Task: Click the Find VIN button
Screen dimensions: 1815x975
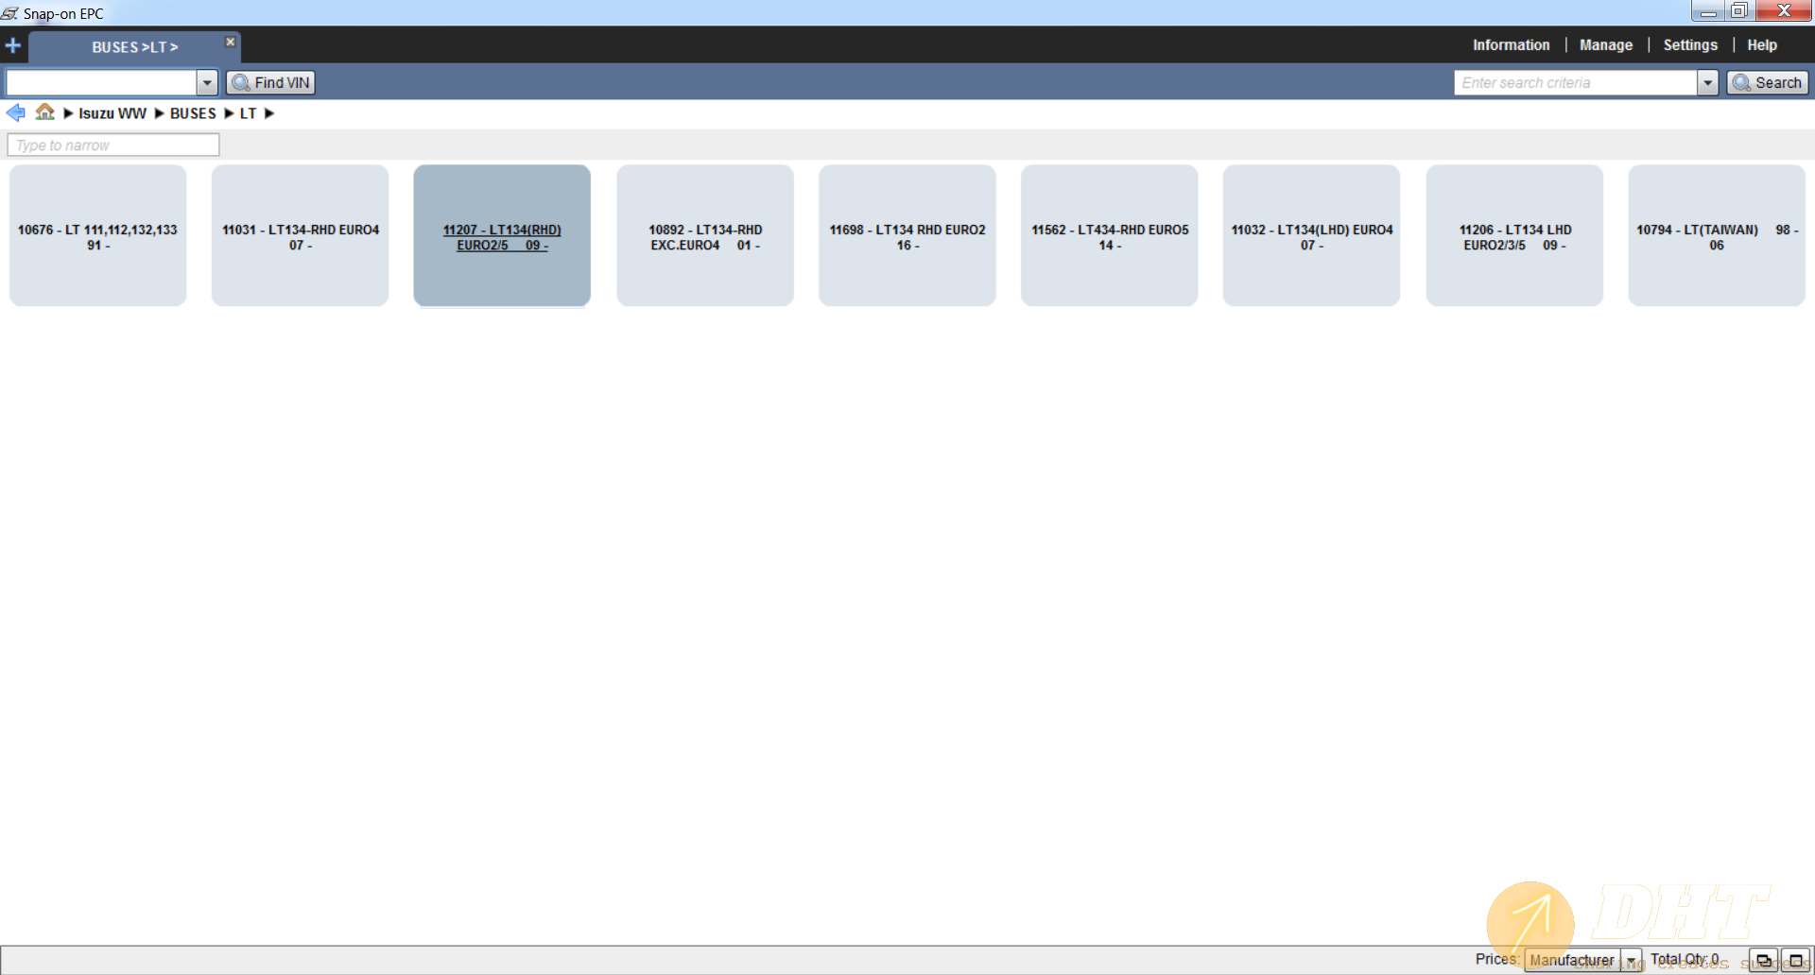Action: pos(270,82)
